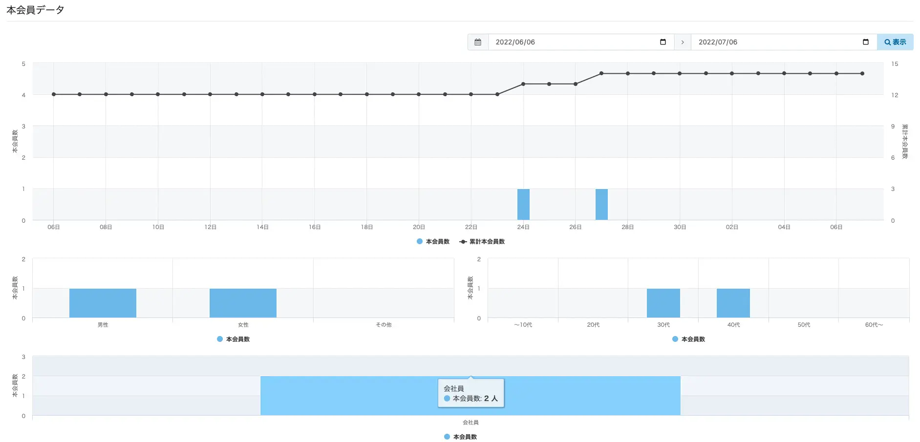
Task: Click the chevron arrow between the date fields
Action: [683, 42]
